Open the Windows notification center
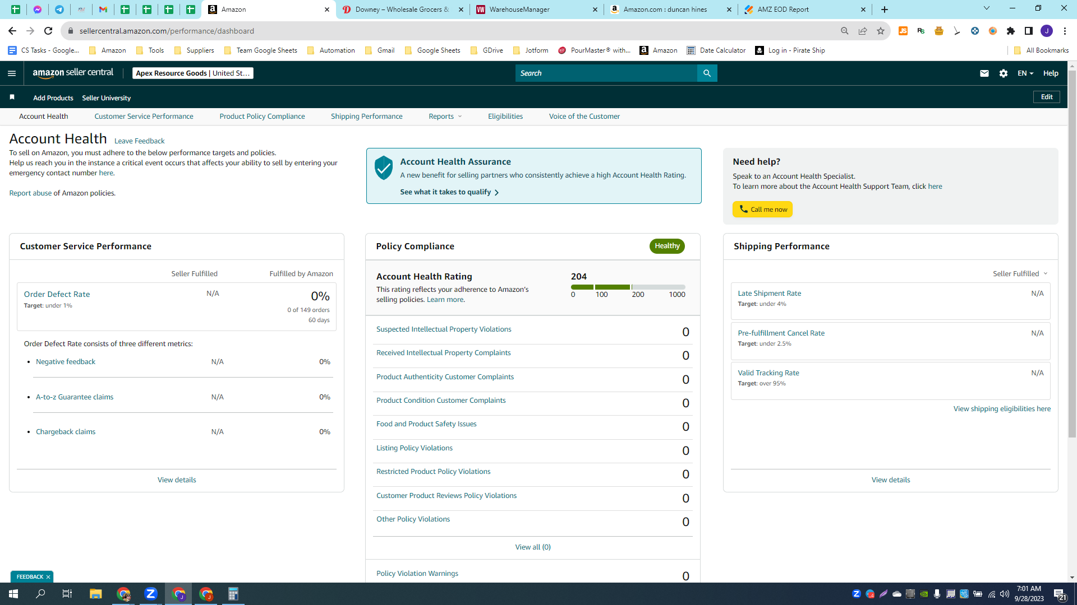The image size is (1077, 605). pyautogui.click(x=1060, y=594)
